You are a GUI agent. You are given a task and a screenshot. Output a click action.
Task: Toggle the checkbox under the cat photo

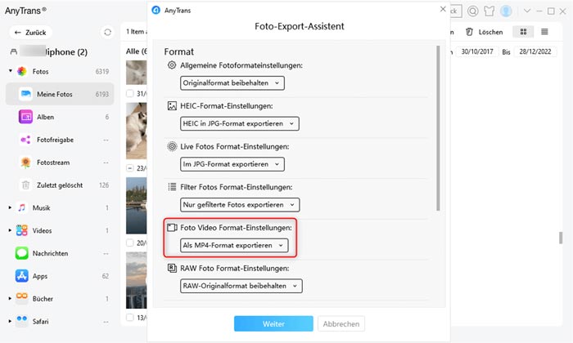pos(129,168)
